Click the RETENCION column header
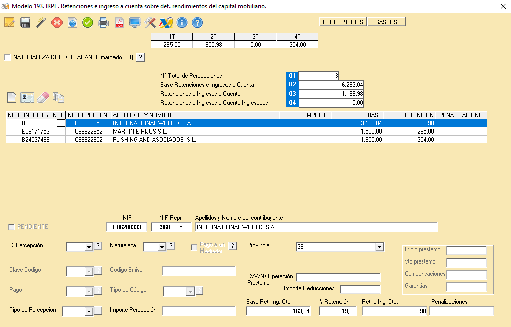Screen dimensions: 511x327 click(409, 115)
